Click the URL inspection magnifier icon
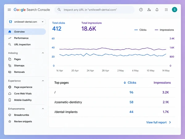The image size is (185, 139). pos(10,45)
